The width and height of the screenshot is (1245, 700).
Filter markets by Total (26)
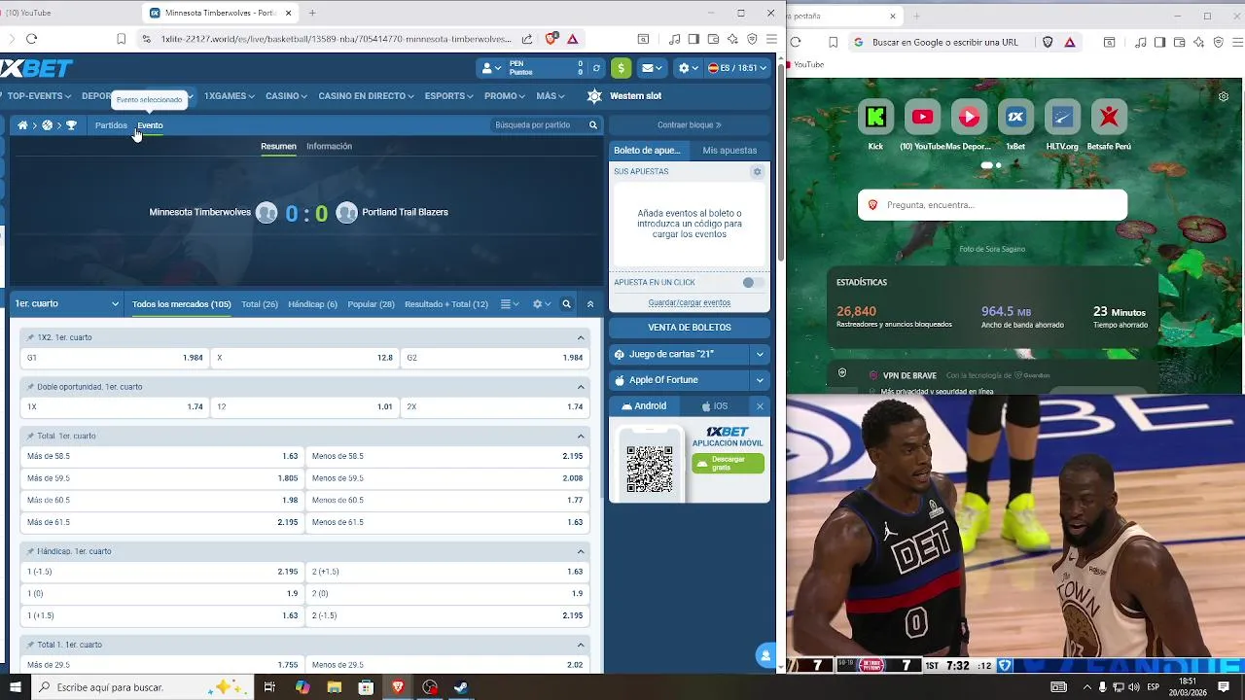click(x=260, y=304)
